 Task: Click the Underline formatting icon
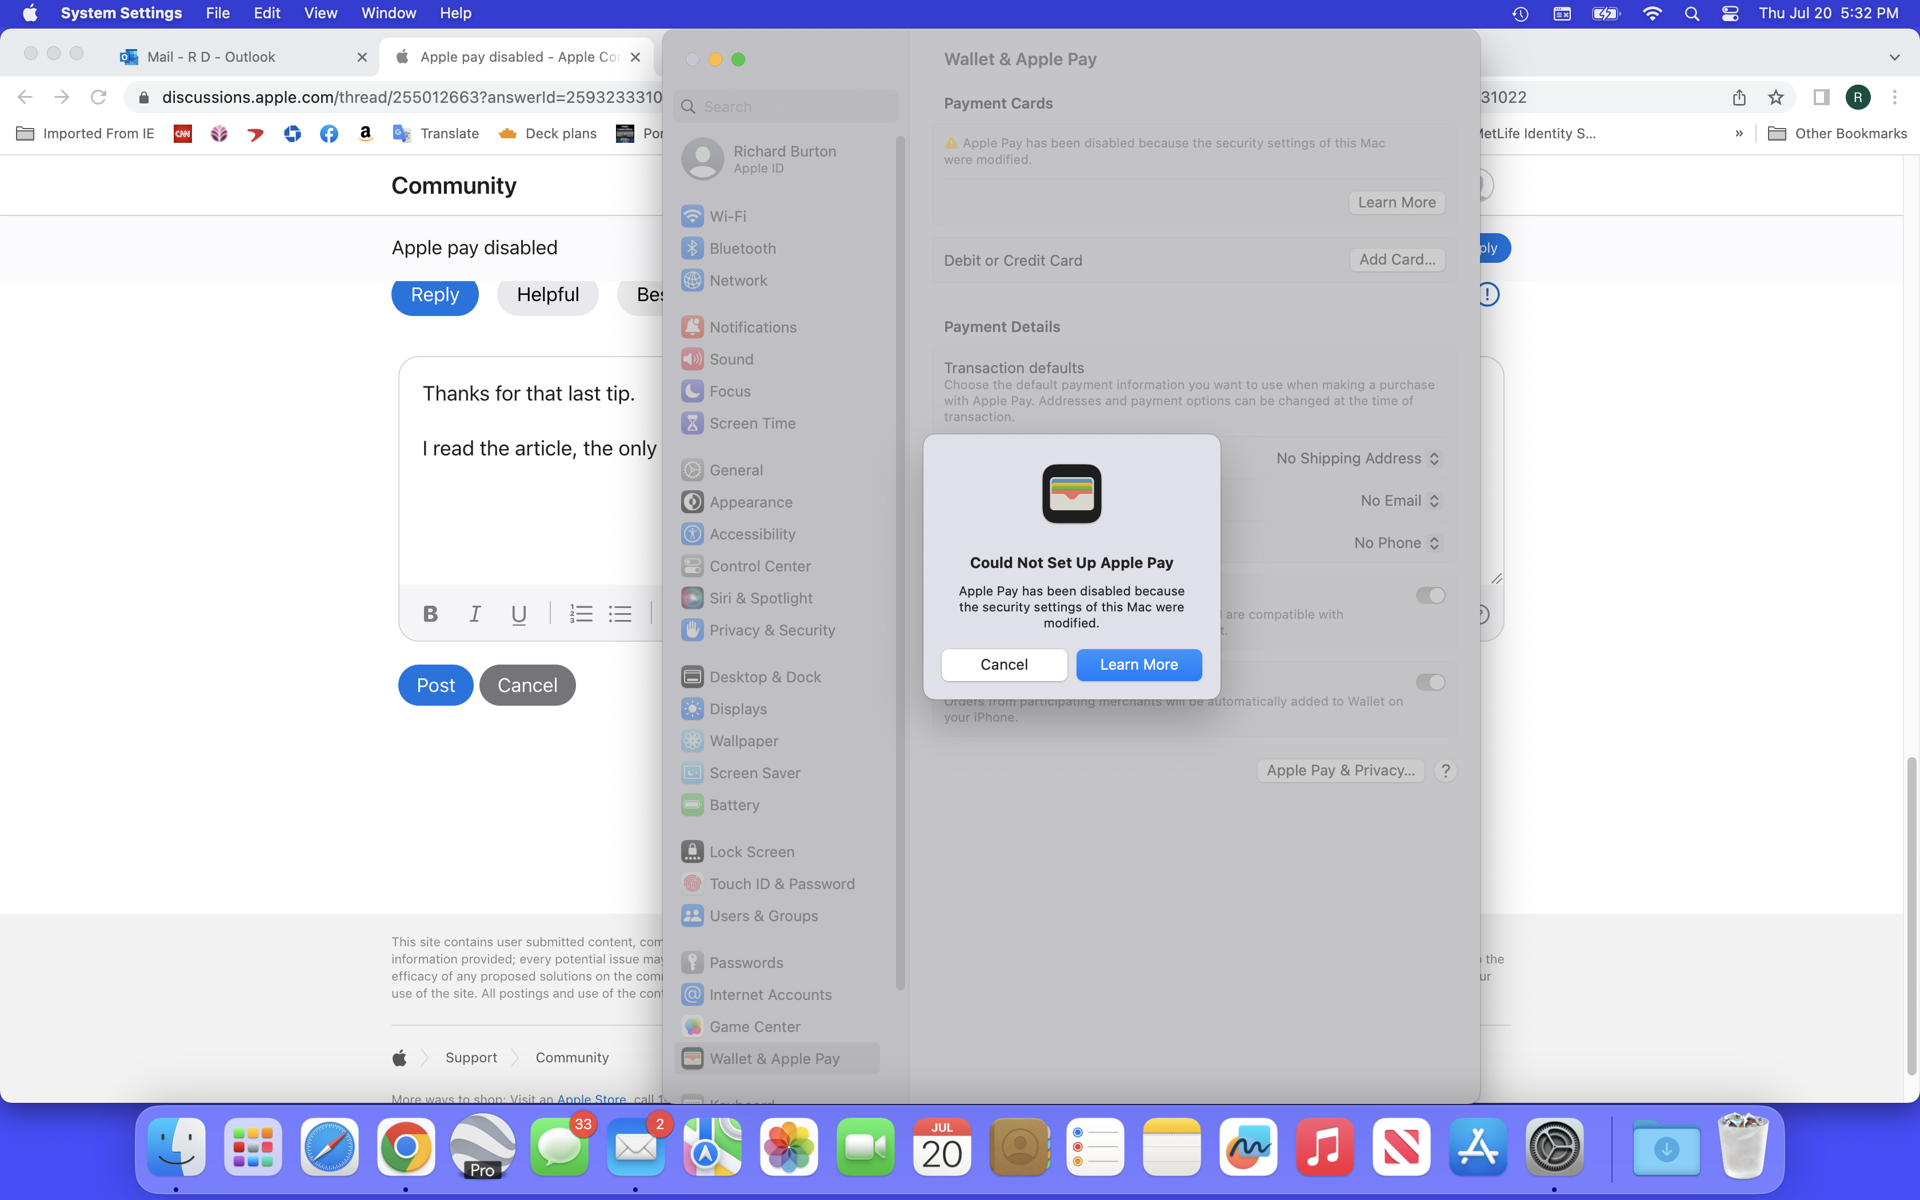(x=519, y=614)
